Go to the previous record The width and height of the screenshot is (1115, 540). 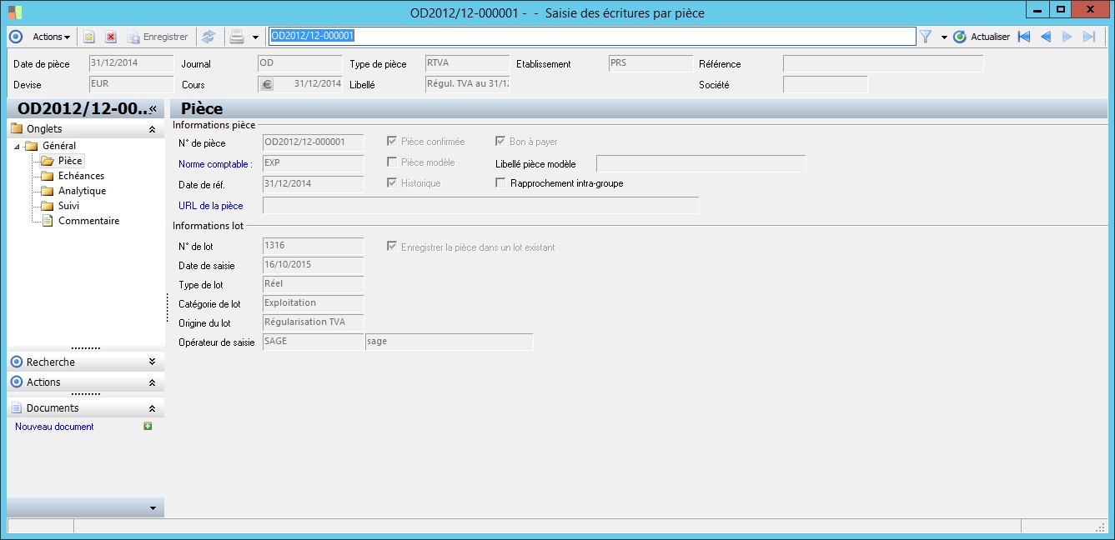(1046, 37)
